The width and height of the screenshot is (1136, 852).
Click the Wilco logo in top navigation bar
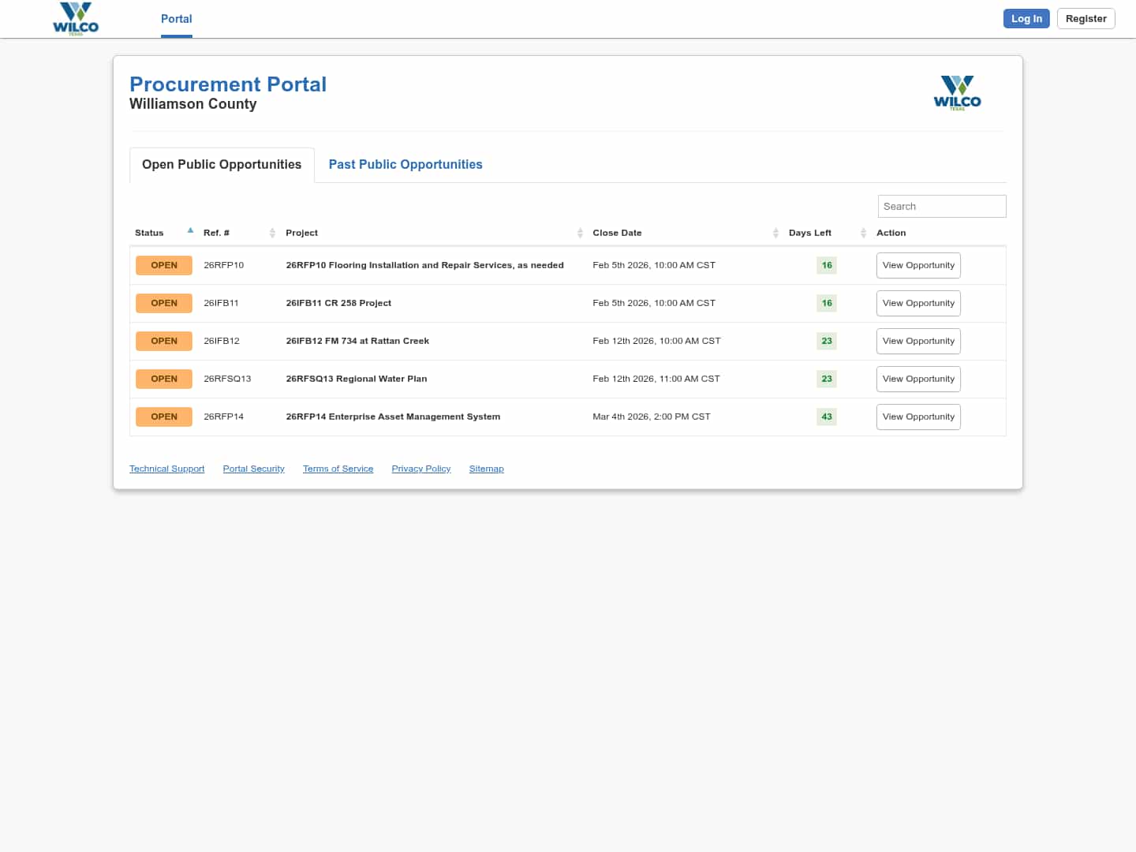coord(76,18)
